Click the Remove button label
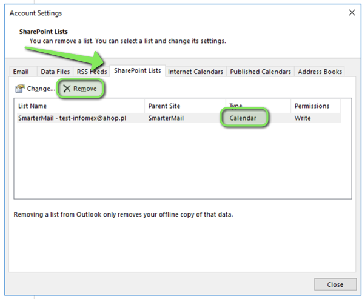The width and height of the screenshot is (362, 299). tap(85, 89)
